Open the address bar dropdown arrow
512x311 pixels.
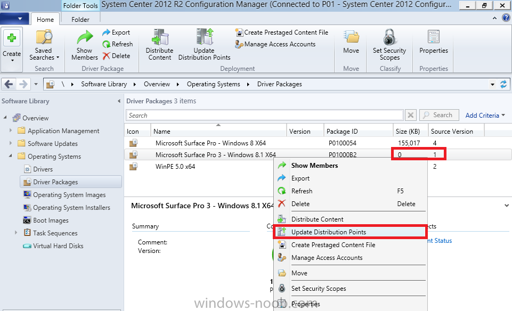pos(492,85)
